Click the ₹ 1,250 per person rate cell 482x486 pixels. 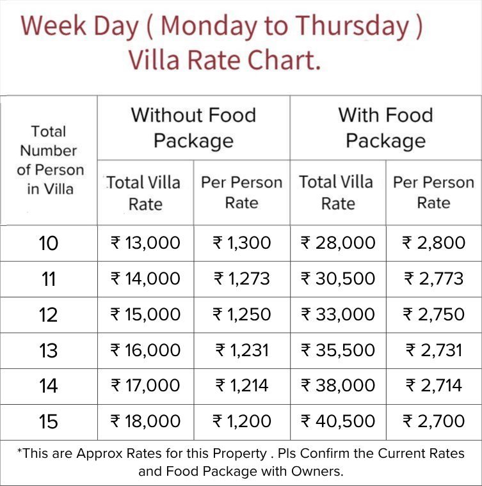coord(242,315)
